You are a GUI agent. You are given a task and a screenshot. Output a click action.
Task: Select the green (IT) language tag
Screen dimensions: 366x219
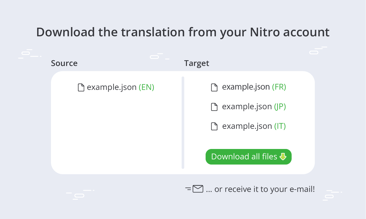coord(280,126)
